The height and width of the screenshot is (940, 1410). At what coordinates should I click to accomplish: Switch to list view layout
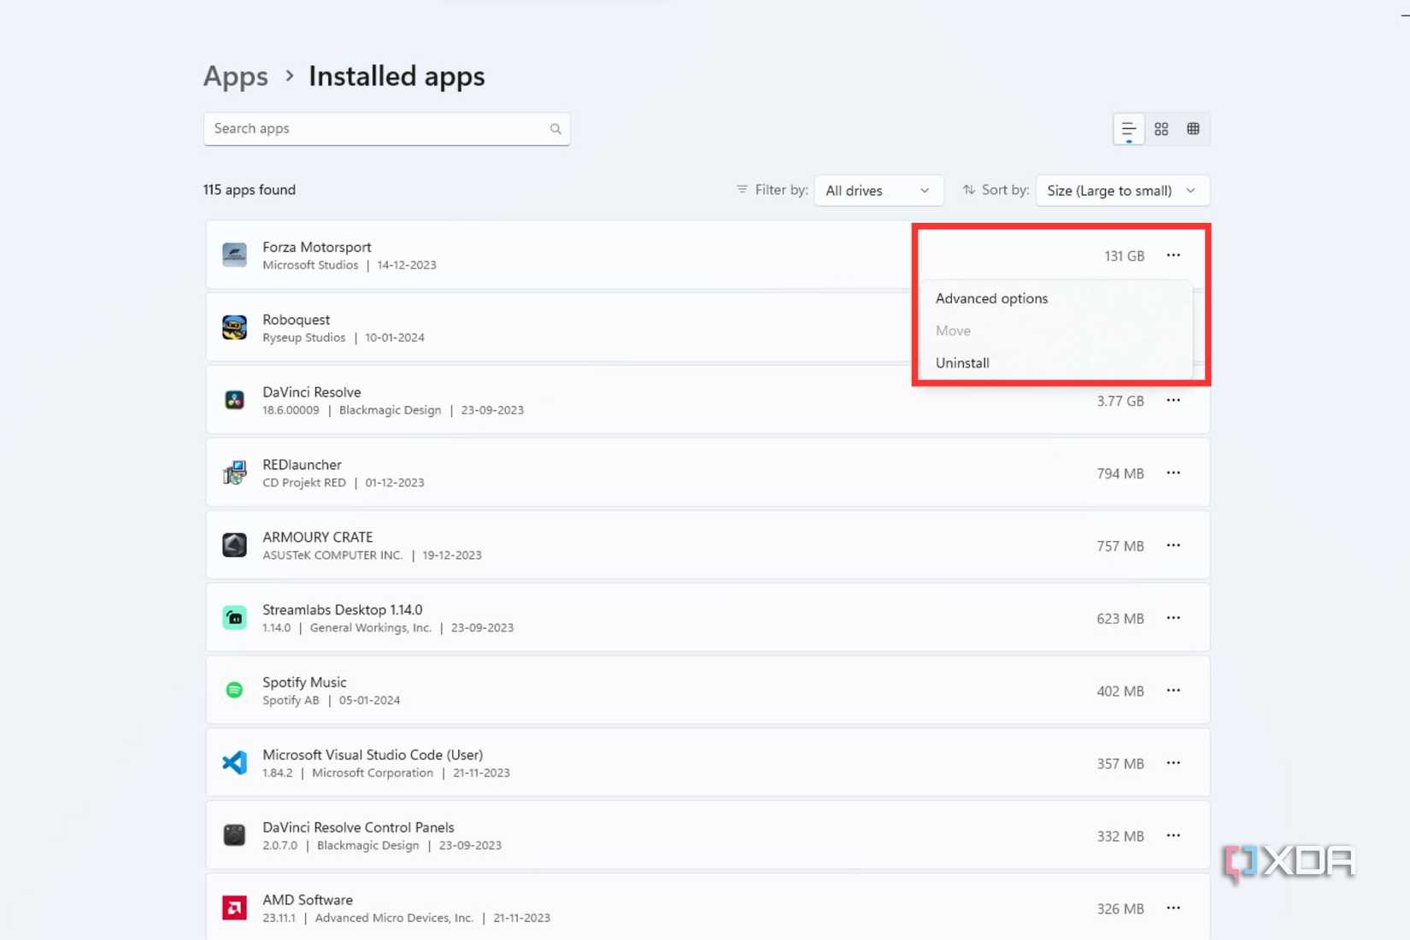pyautogui.click(x=1129, y=129)
